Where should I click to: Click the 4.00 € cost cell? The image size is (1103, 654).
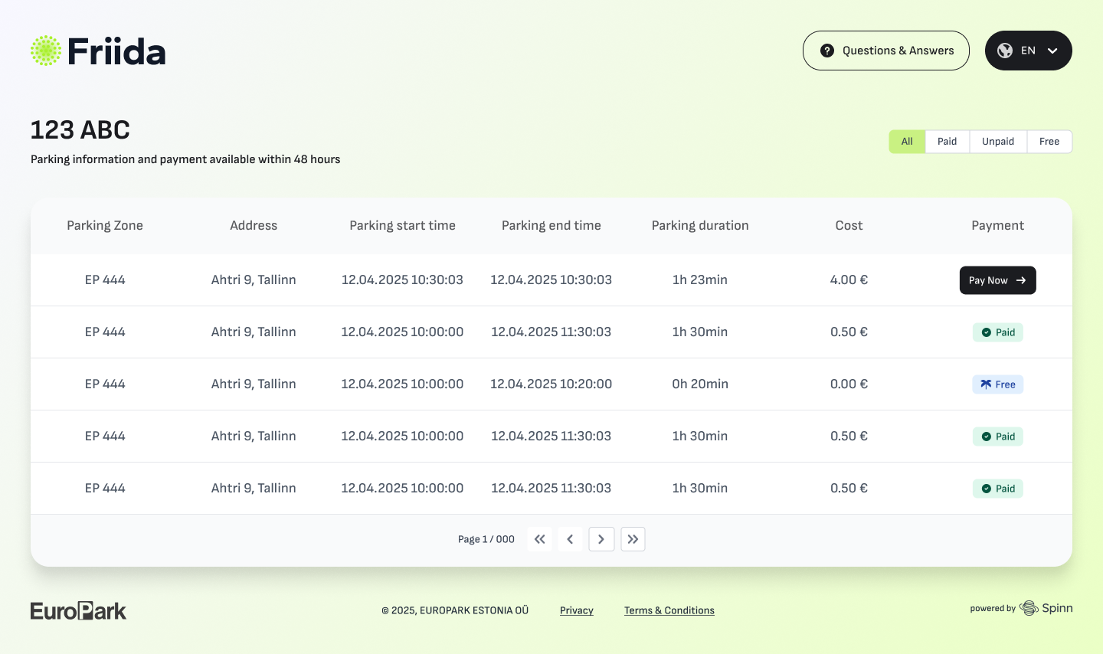click(x=849, y=280)
